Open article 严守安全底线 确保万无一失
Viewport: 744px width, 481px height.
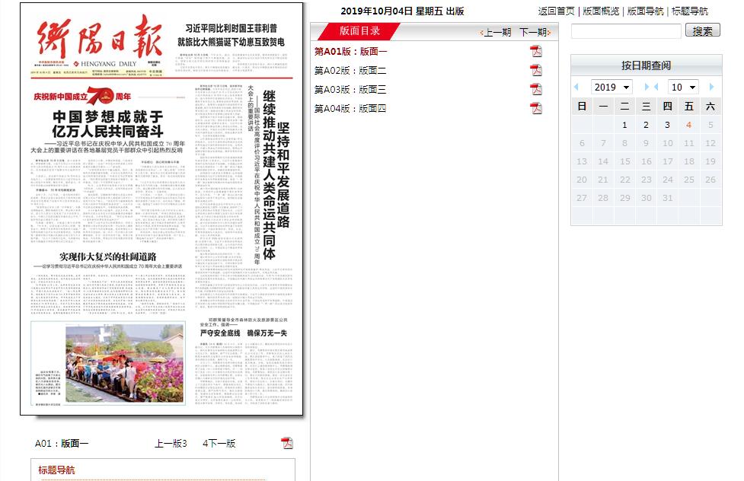(244, 333)
